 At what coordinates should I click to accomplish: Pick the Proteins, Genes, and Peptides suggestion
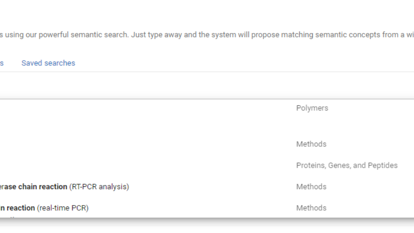(346, 165)
